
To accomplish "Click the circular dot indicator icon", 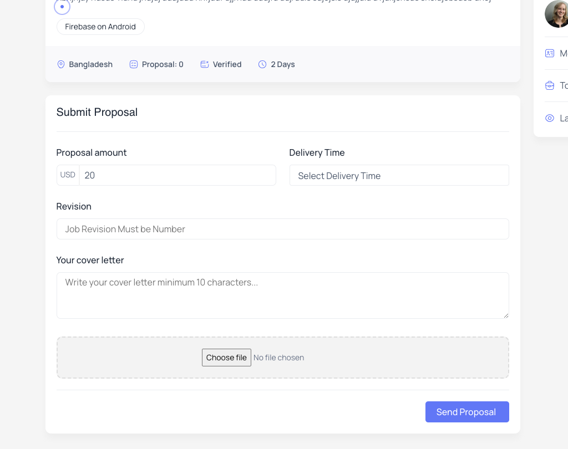I will click(x=62, y=7).
